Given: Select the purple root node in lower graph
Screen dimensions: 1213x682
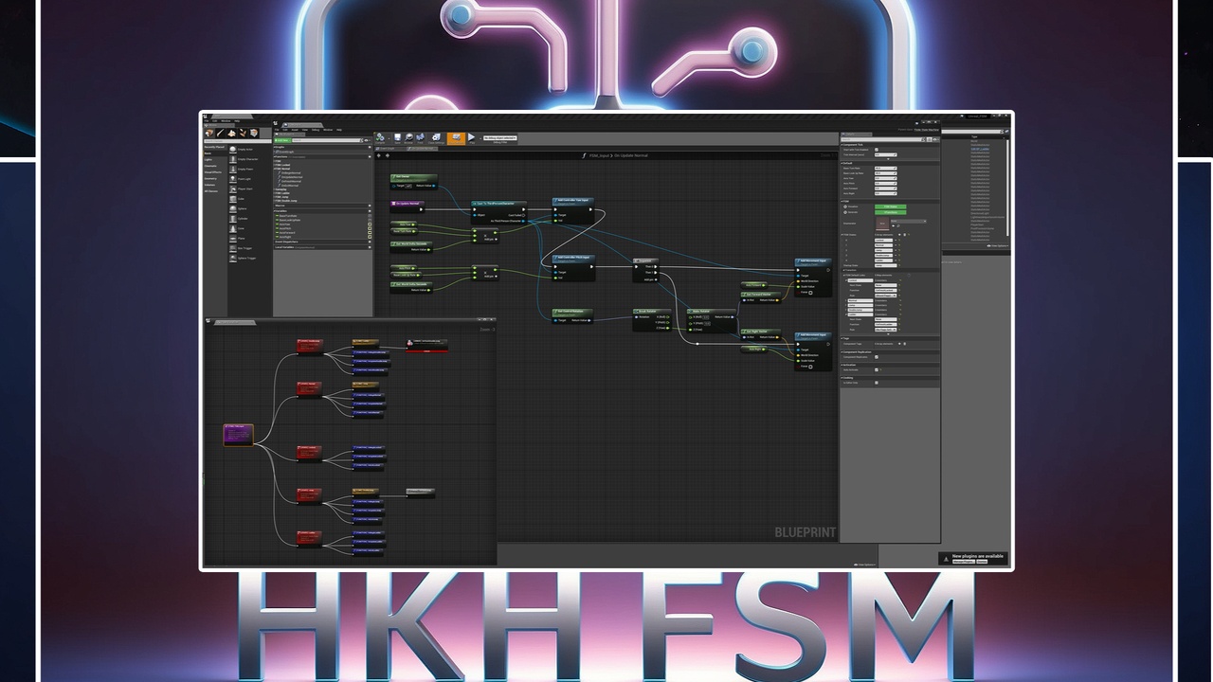Looking at the screenshot, I should point(239,435).
